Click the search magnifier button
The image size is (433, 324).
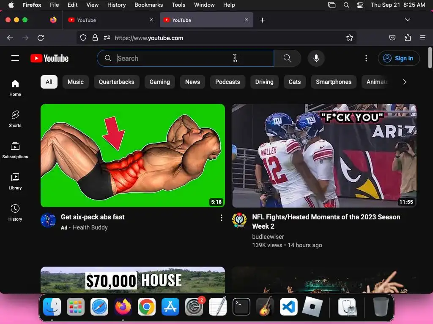[287, 58]
